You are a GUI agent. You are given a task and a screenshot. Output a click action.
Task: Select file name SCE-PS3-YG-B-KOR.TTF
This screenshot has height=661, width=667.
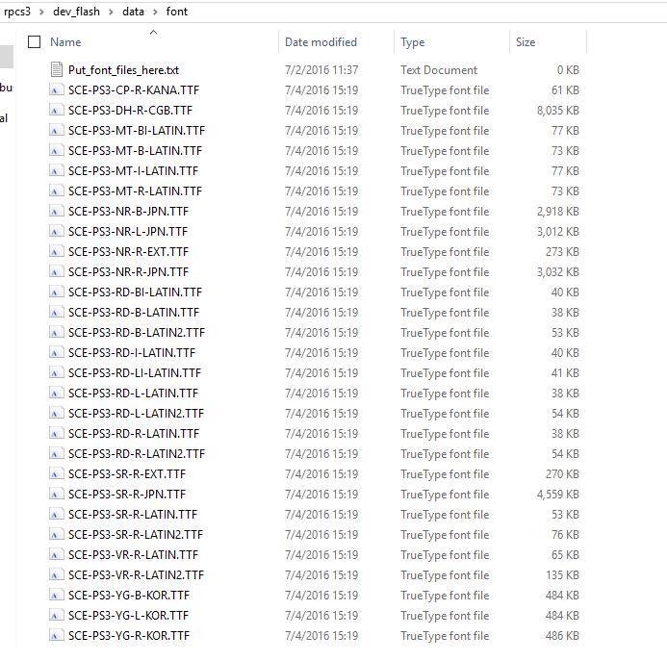click(128, 595)
